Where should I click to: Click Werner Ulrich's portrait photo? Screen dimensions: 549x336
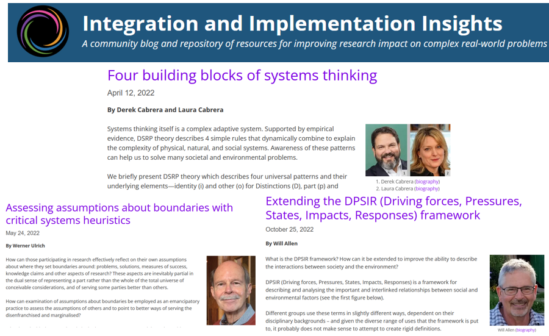pyautogui.click(x=231, y=290)
